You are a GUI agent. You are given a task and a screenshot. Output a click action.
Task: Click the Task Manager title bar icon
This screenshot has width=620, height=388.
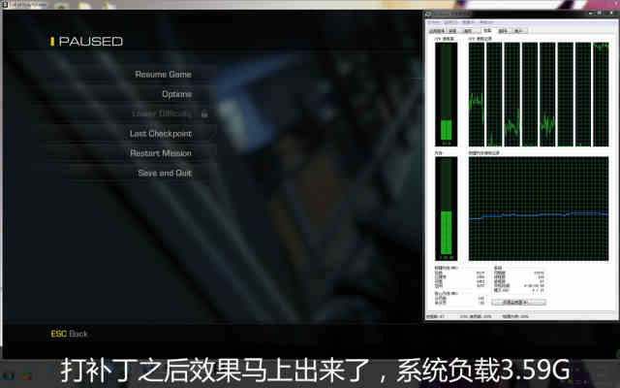click(428, 15)
